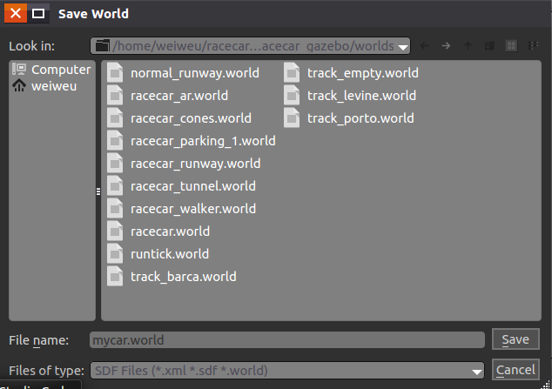Go to parent directory arrow icon
The image size is (552, 389).
tap(468, 46)
